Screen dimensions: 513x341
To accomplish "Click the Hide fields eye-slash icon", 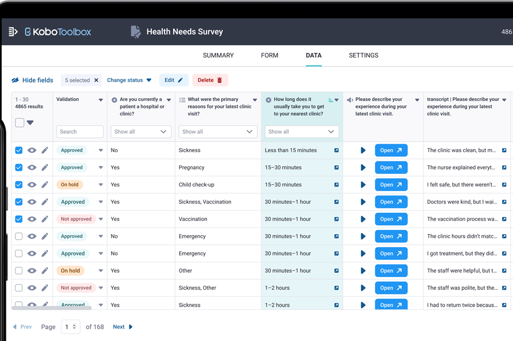I will [15, 80].
